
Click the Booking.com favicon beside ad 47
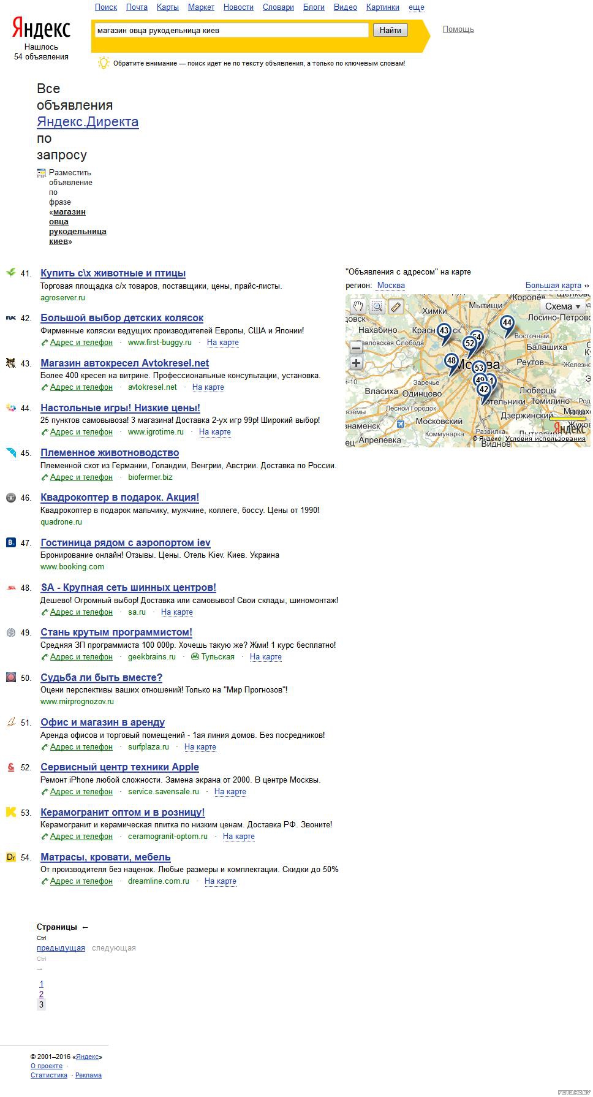10,542
